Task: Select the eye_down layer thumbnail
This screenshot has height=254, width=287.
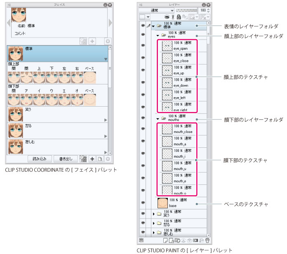Action: coord(167,82)
